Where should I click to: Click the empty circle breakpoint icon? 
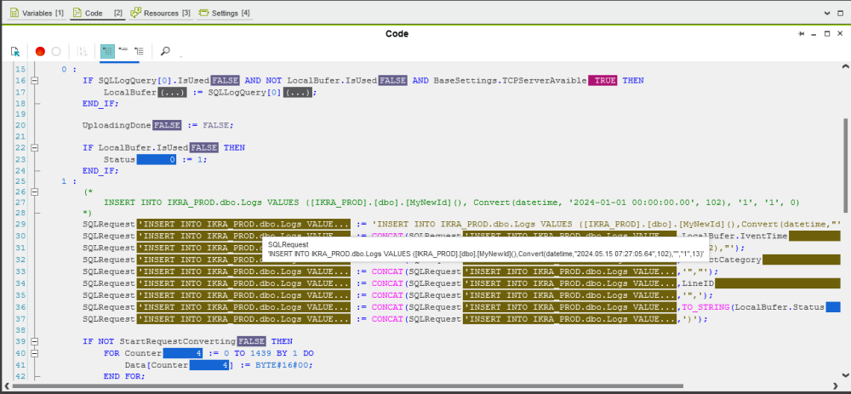point(56,51)
